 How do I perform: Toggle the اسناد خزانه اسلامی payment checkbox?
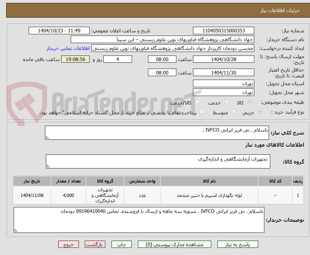click(202, 111)
